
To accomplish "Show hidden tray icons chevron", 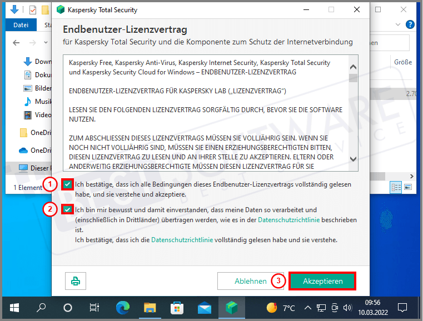I will (x=308, y=308).
